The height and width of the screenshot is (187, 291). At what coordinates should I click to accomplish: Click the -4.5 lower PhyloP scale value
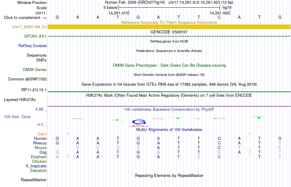click(x=40, y=125)
